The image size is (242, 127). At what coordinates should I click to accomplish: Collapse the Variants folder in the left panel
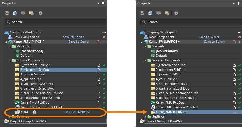[x=10, y=47]
